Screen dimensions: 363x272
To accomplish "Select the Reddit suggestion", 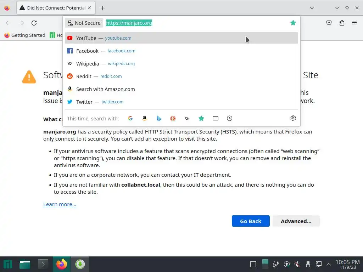I will [x=181, y=76].
